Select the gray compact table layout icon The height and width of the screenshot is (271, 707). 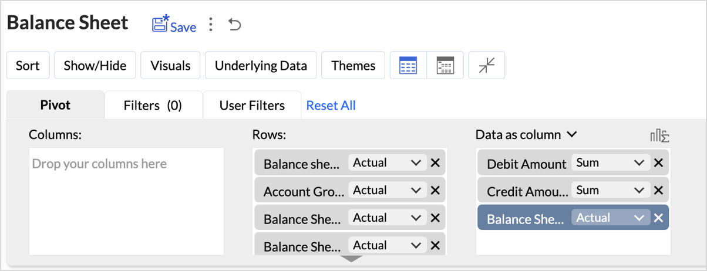[445, 65]
